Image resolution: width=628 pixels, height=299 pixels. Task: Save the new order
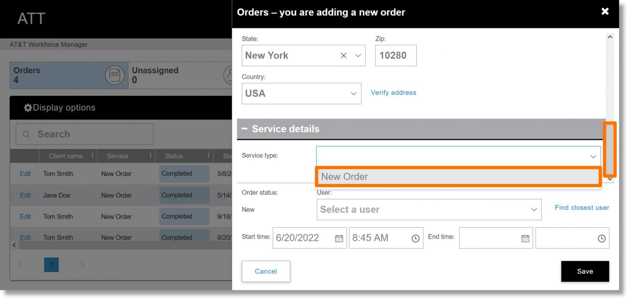pyautogui.click(x=585, y=271)
